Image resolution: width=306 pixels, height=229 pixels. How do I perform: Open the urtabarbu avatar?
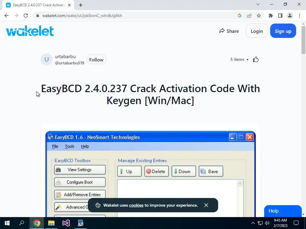46,59
